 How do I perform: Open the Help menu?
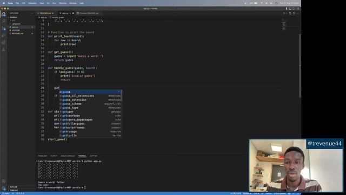point(82,3)
